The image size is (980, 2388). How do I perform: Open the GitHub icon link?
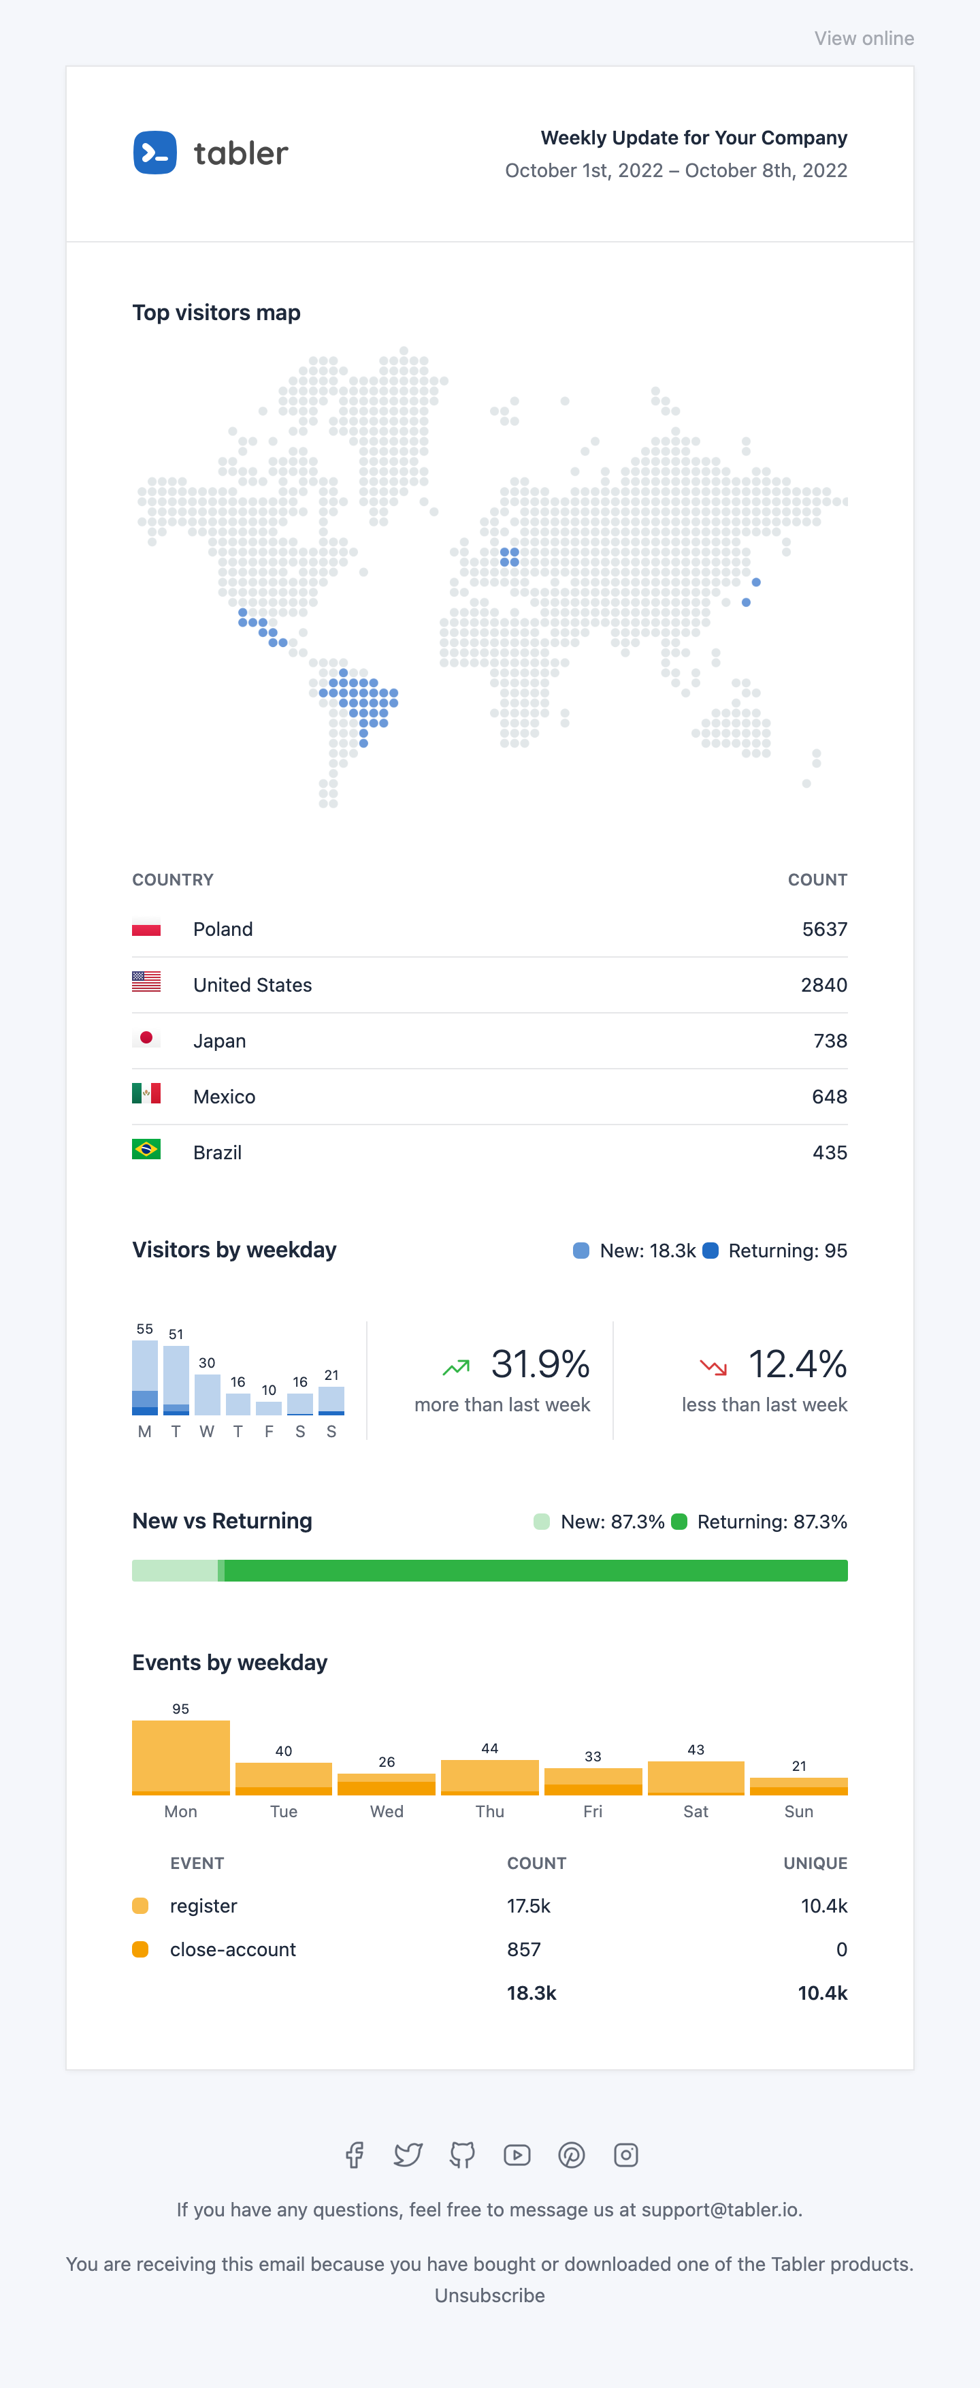(462, 2154)
